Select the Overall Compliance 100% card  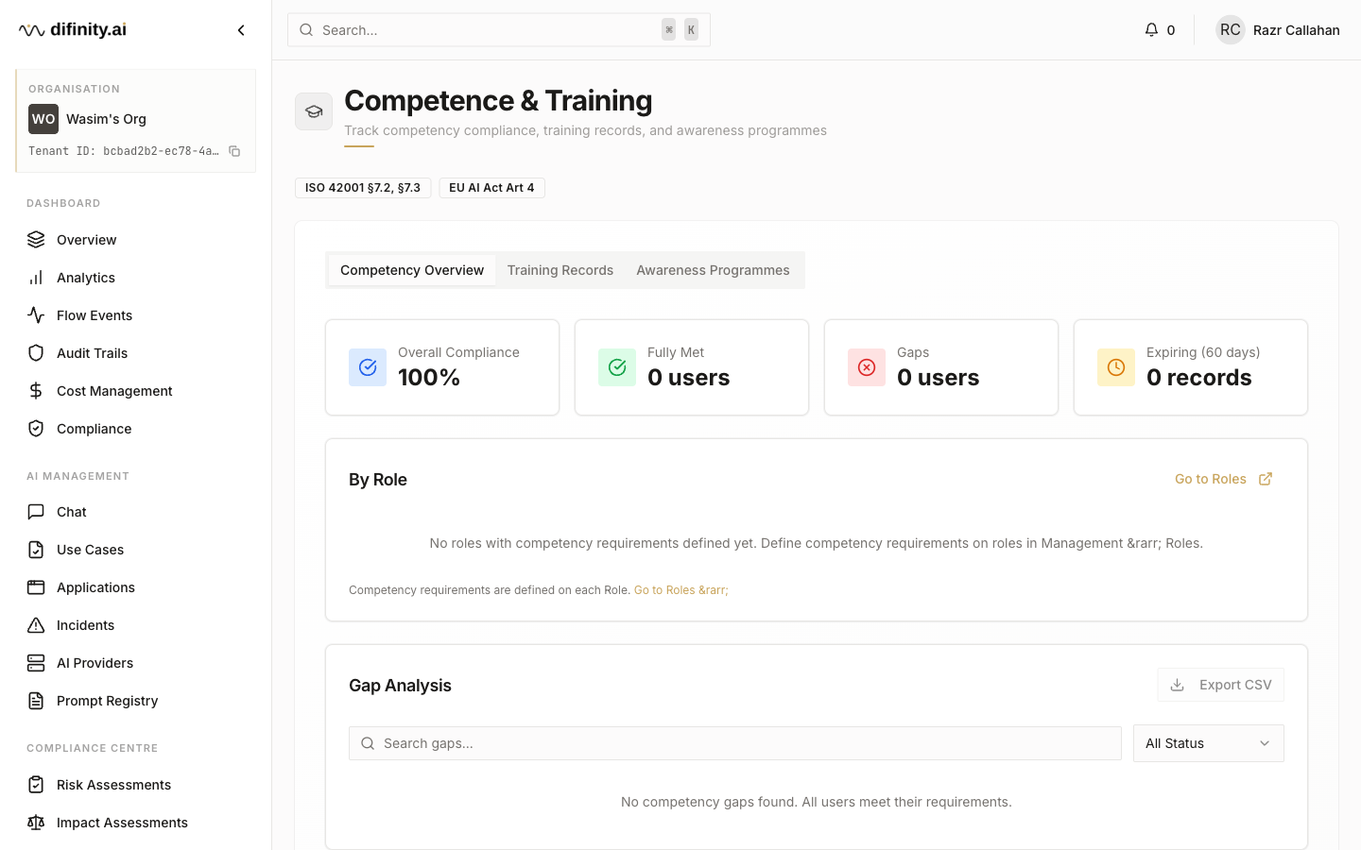click(442, 367)
